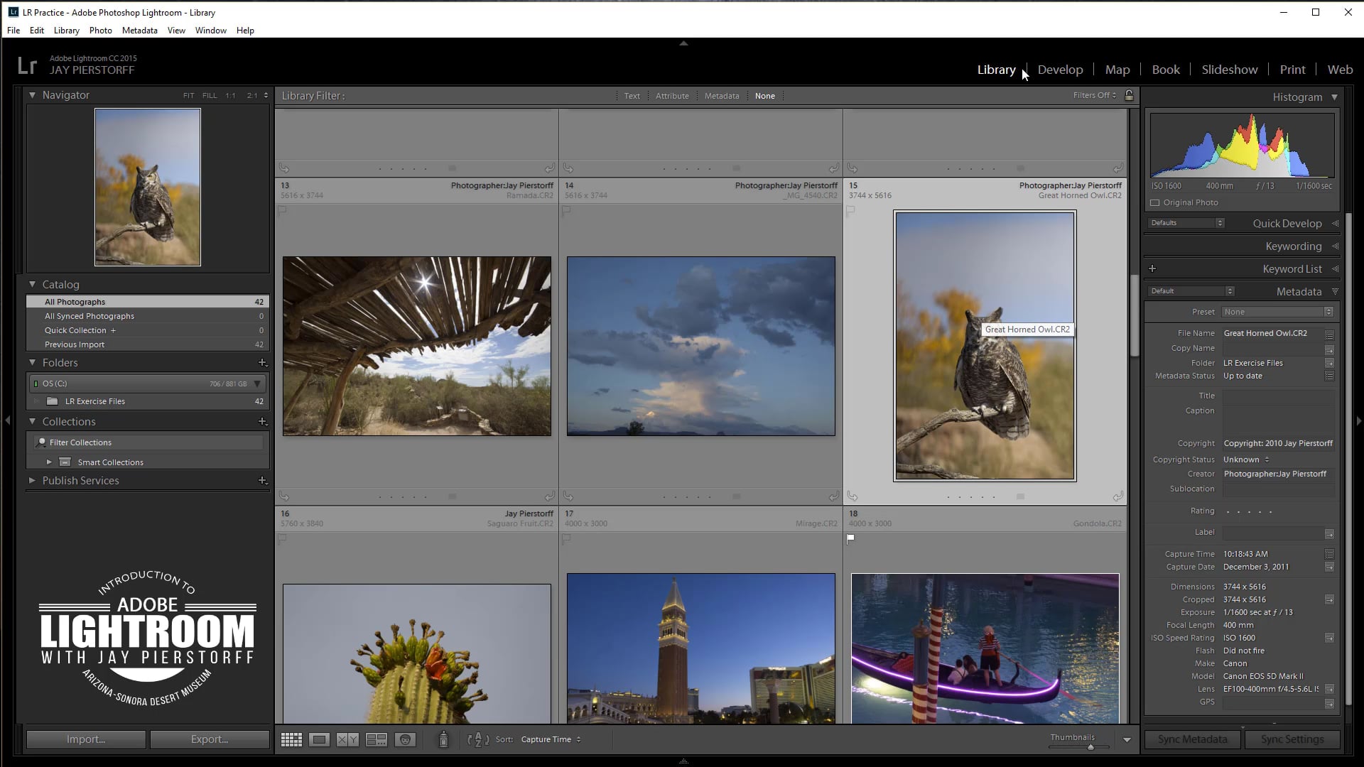Open the Sort Capture Time dropdown

click(551, 739)
